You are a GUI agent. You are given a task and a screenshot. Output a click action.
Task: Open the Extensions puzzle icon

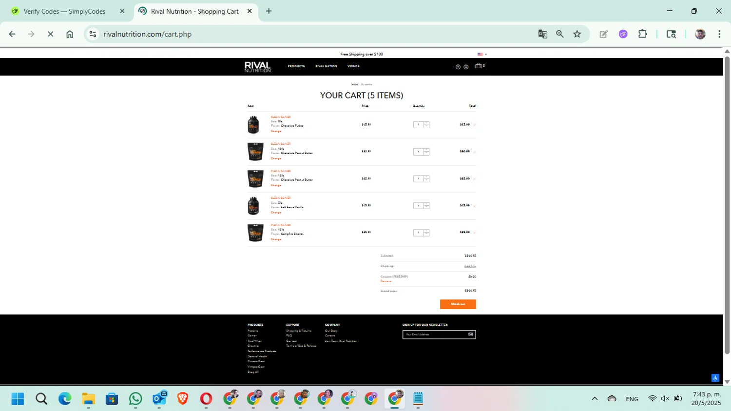[643, 34]
